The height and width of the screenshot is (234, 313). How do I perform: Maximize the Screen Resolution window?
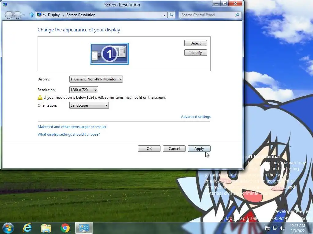(225, 3)
